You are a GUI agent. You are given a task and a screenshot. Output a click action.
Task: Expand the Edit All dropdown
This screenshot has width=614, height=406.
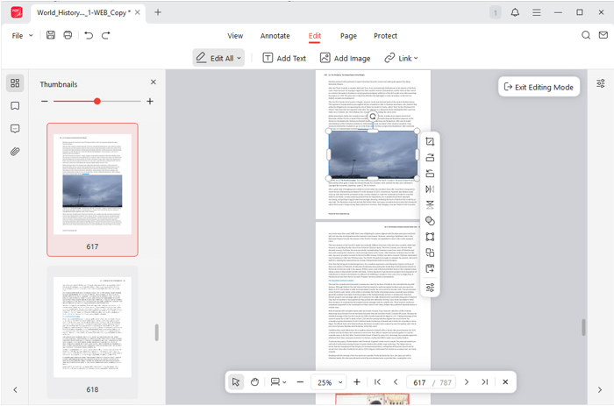[x=239, y=59]
